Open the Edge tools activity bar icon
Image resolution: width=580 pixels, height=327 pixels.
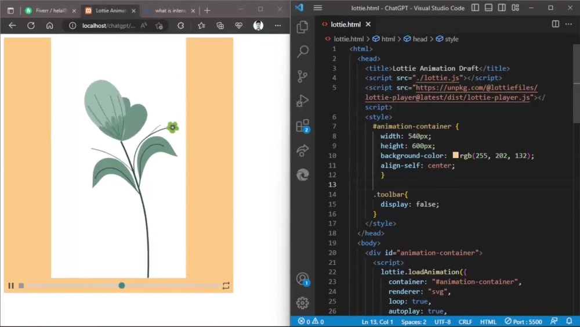tap(302, 175)
